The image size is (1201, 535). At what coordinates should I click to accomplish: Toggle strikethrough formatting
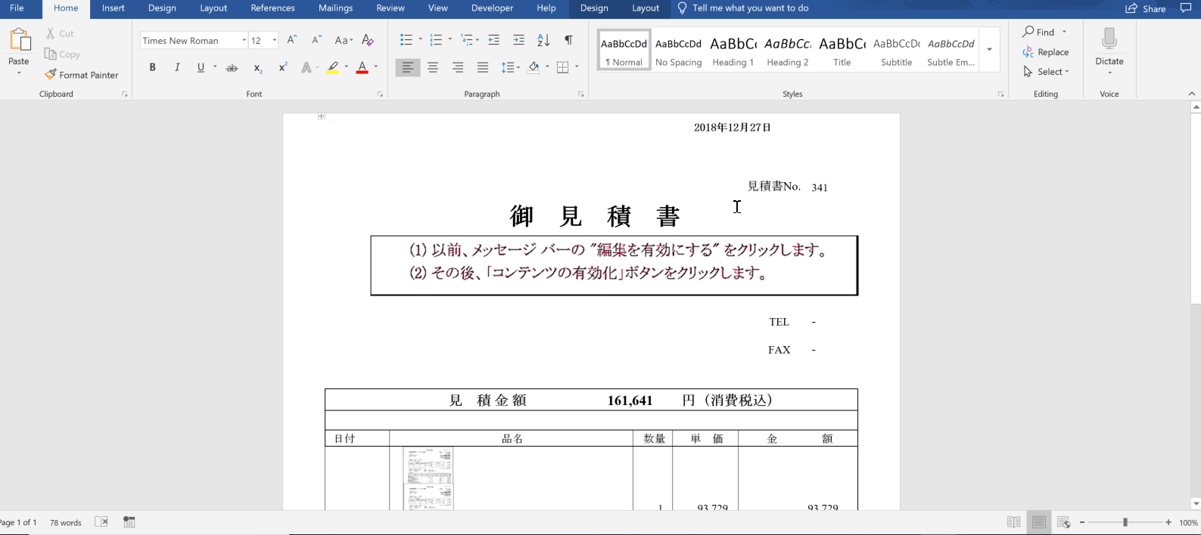pyautogui.click(x=232, y=68)
